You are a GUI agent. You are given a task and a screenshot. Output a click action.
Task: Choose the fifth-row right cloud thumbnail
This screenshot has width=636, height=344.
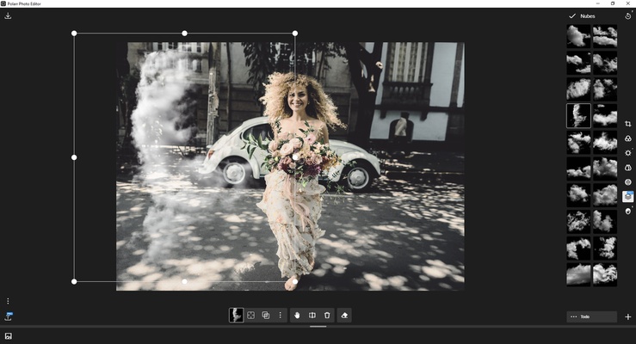[x=605, y=142]
